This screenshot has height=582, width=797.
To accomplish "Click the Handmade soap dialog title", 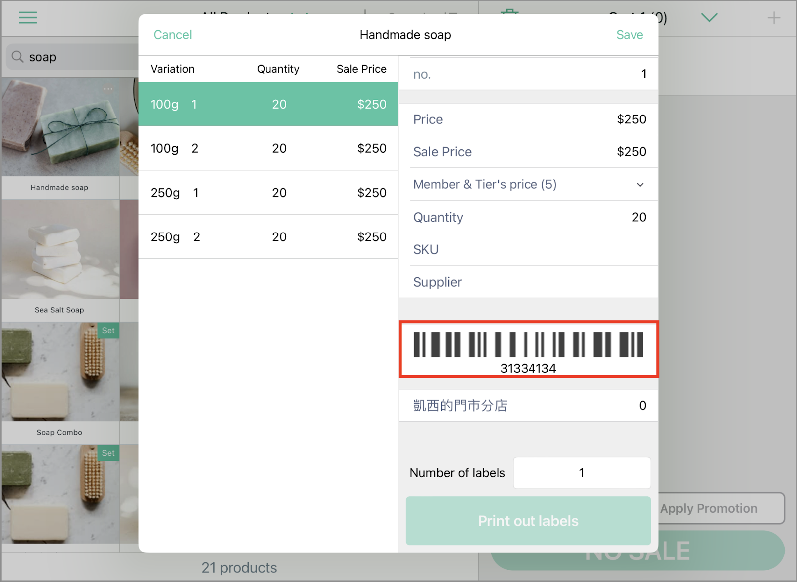I will pyautogui.click(x=405, y=35).
